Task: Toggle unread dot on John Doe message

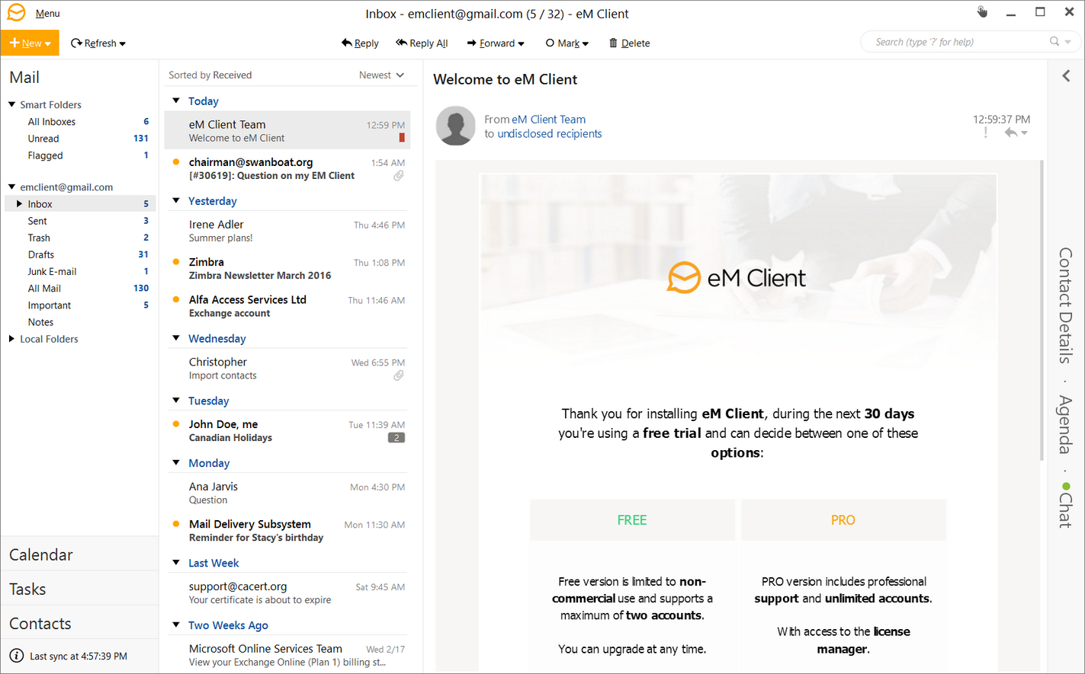Action: [x=176, y=424]
